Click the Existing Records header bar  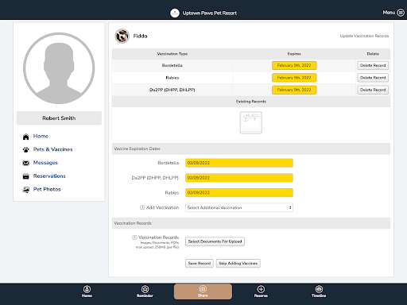point(251,102)
